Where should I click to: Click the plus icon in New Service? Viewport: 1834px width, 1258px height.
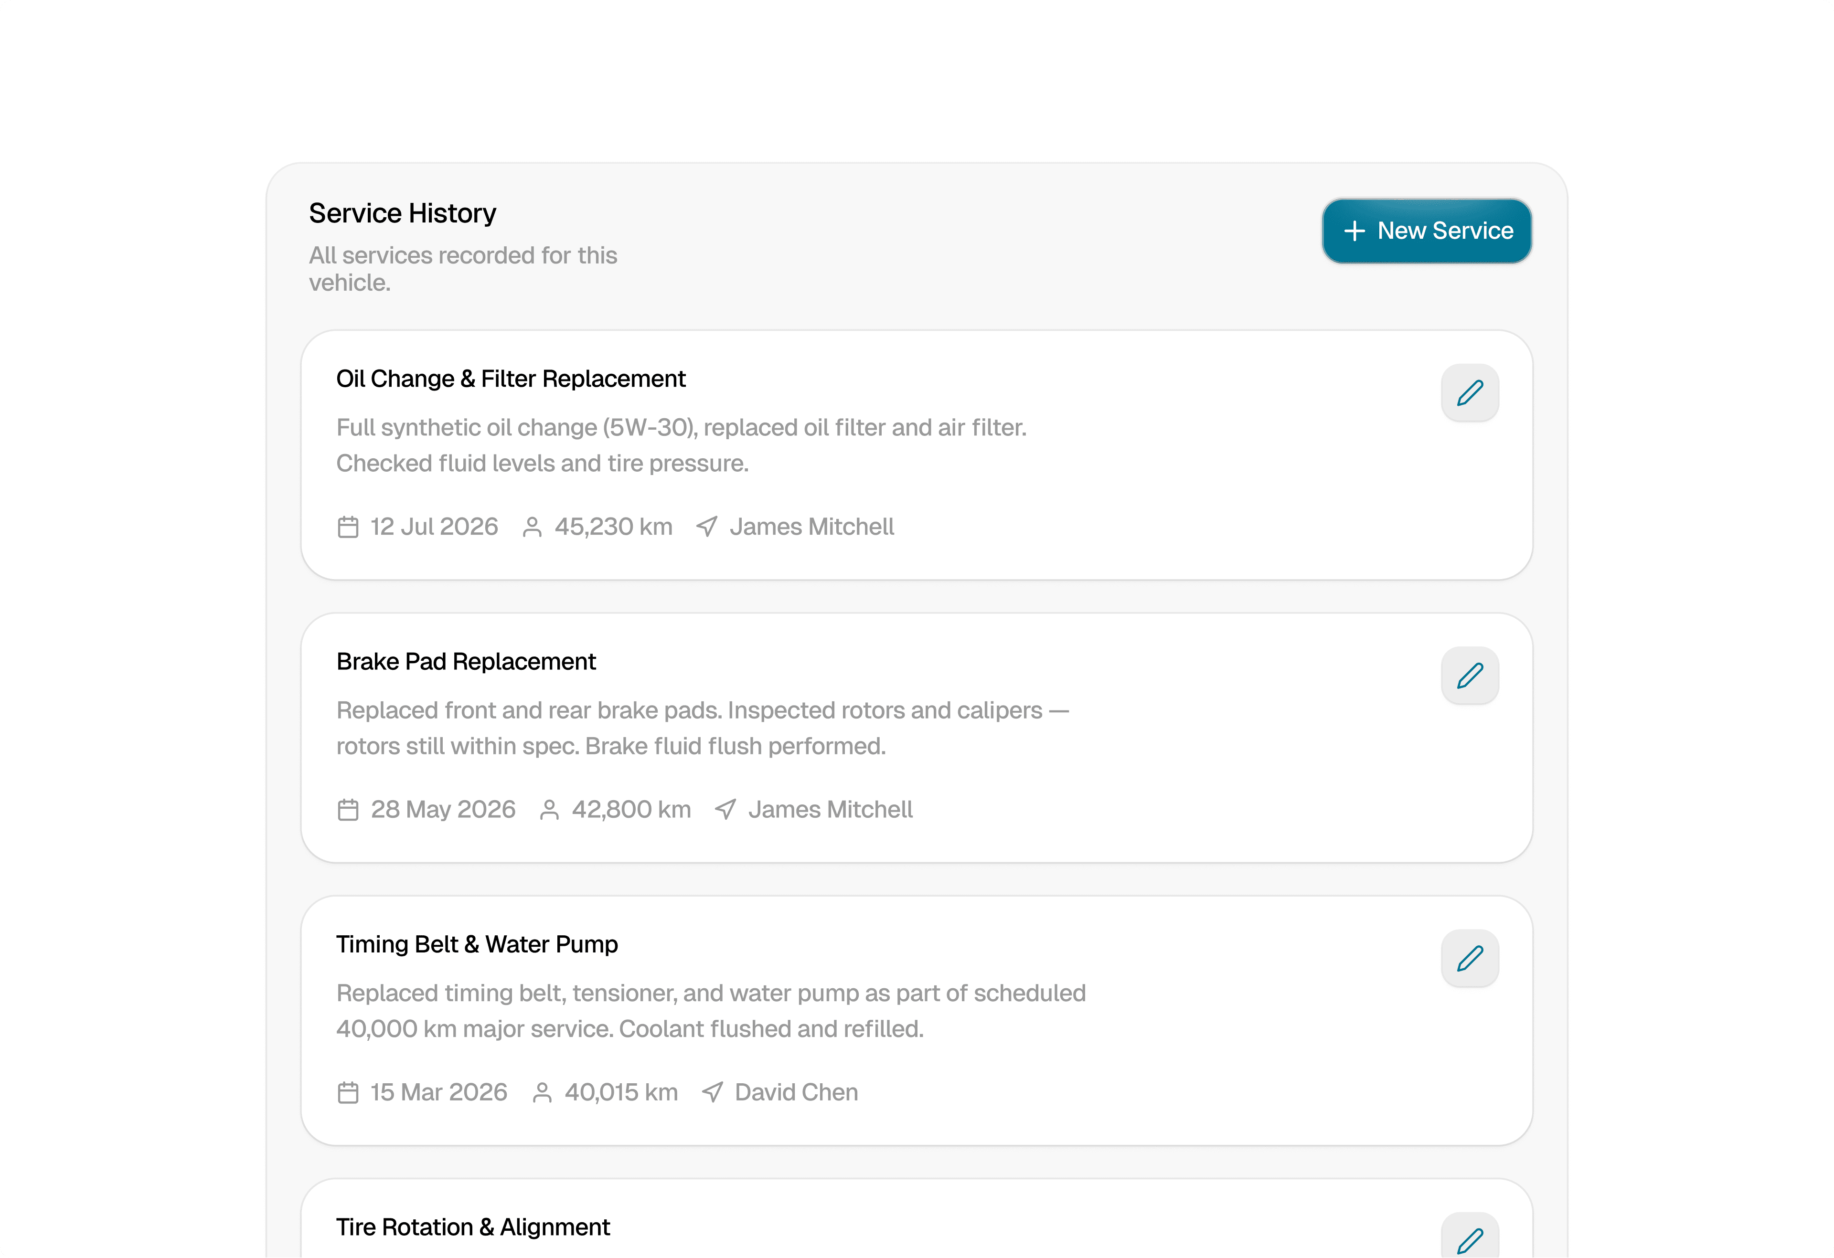(1354, 230)
